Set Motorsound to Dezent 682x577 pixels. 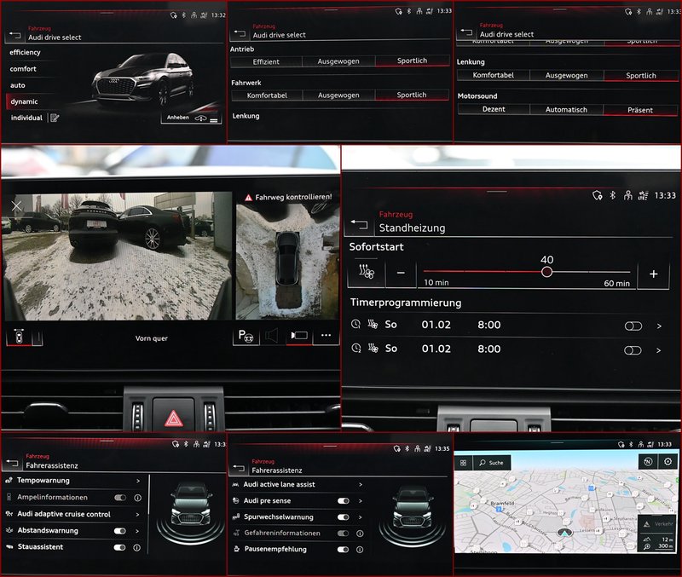tap(494, 110)
